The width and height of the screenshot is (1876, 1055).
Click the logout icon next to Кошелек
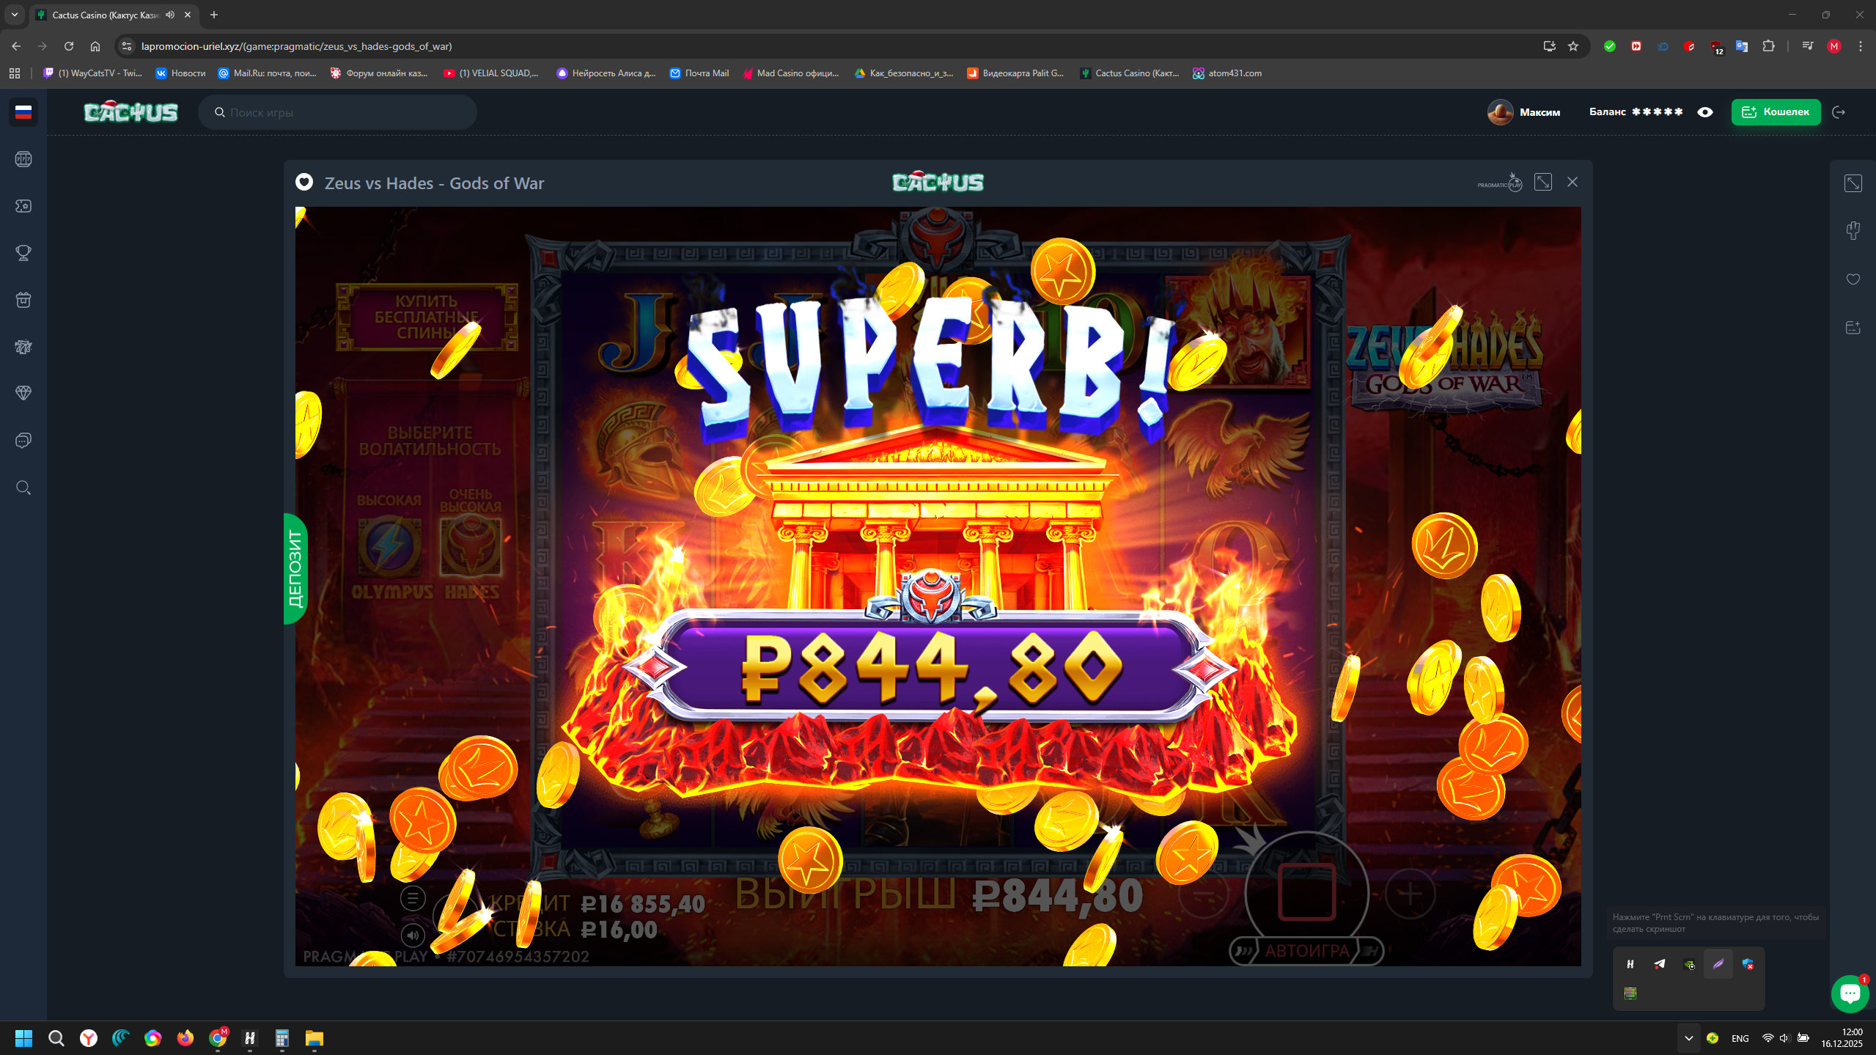(x=1839, y=112)
